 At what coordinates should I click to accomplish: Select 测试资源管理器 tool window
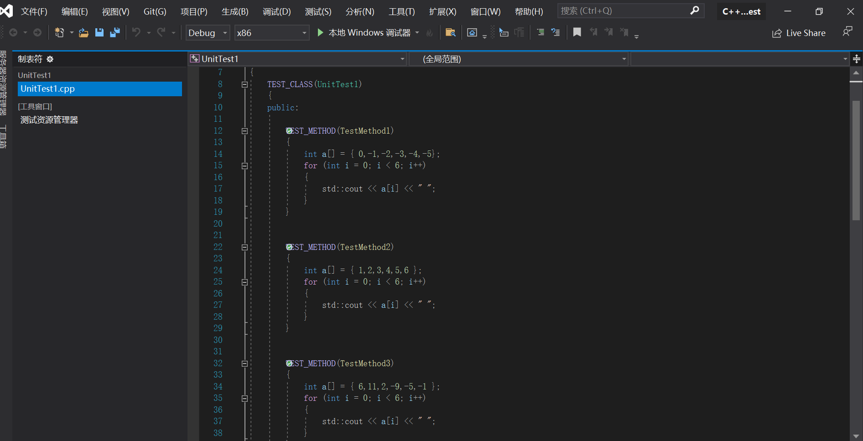(x=49, y=120)
